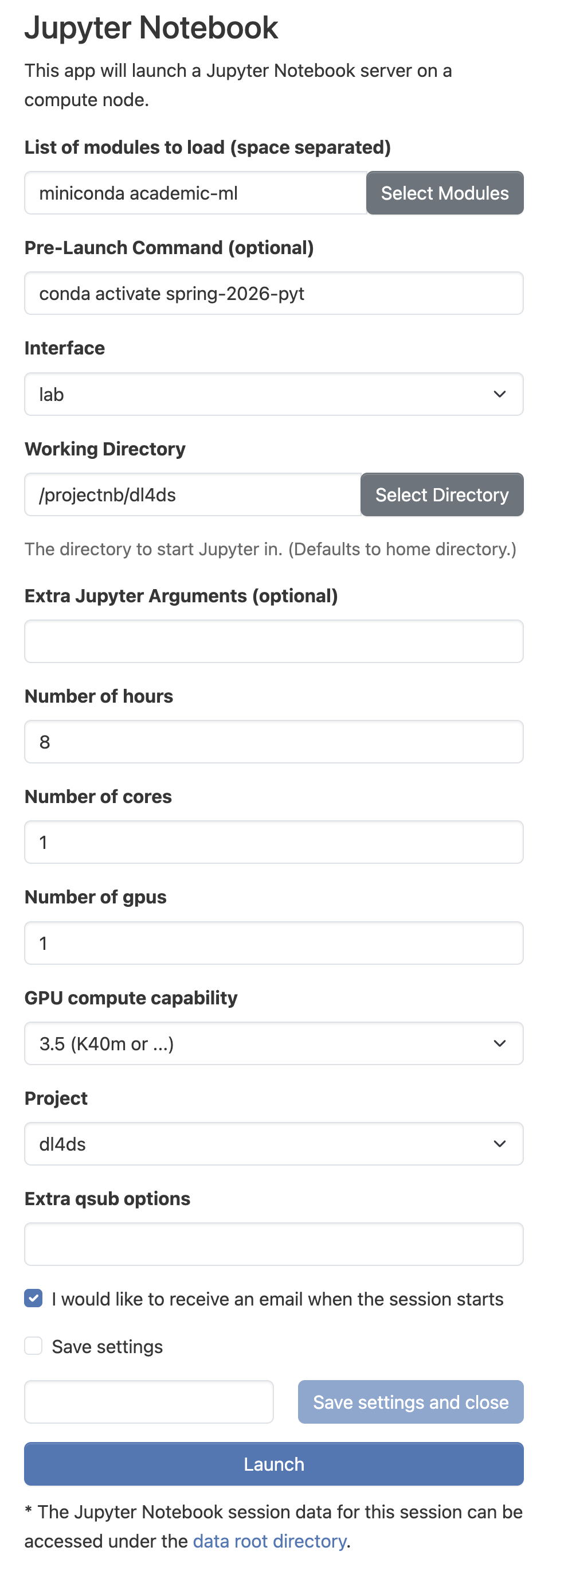Screen dimensions: 564x1582
Task: Click the Extra Jupyter Arguments field
Action: click(273, 642)
